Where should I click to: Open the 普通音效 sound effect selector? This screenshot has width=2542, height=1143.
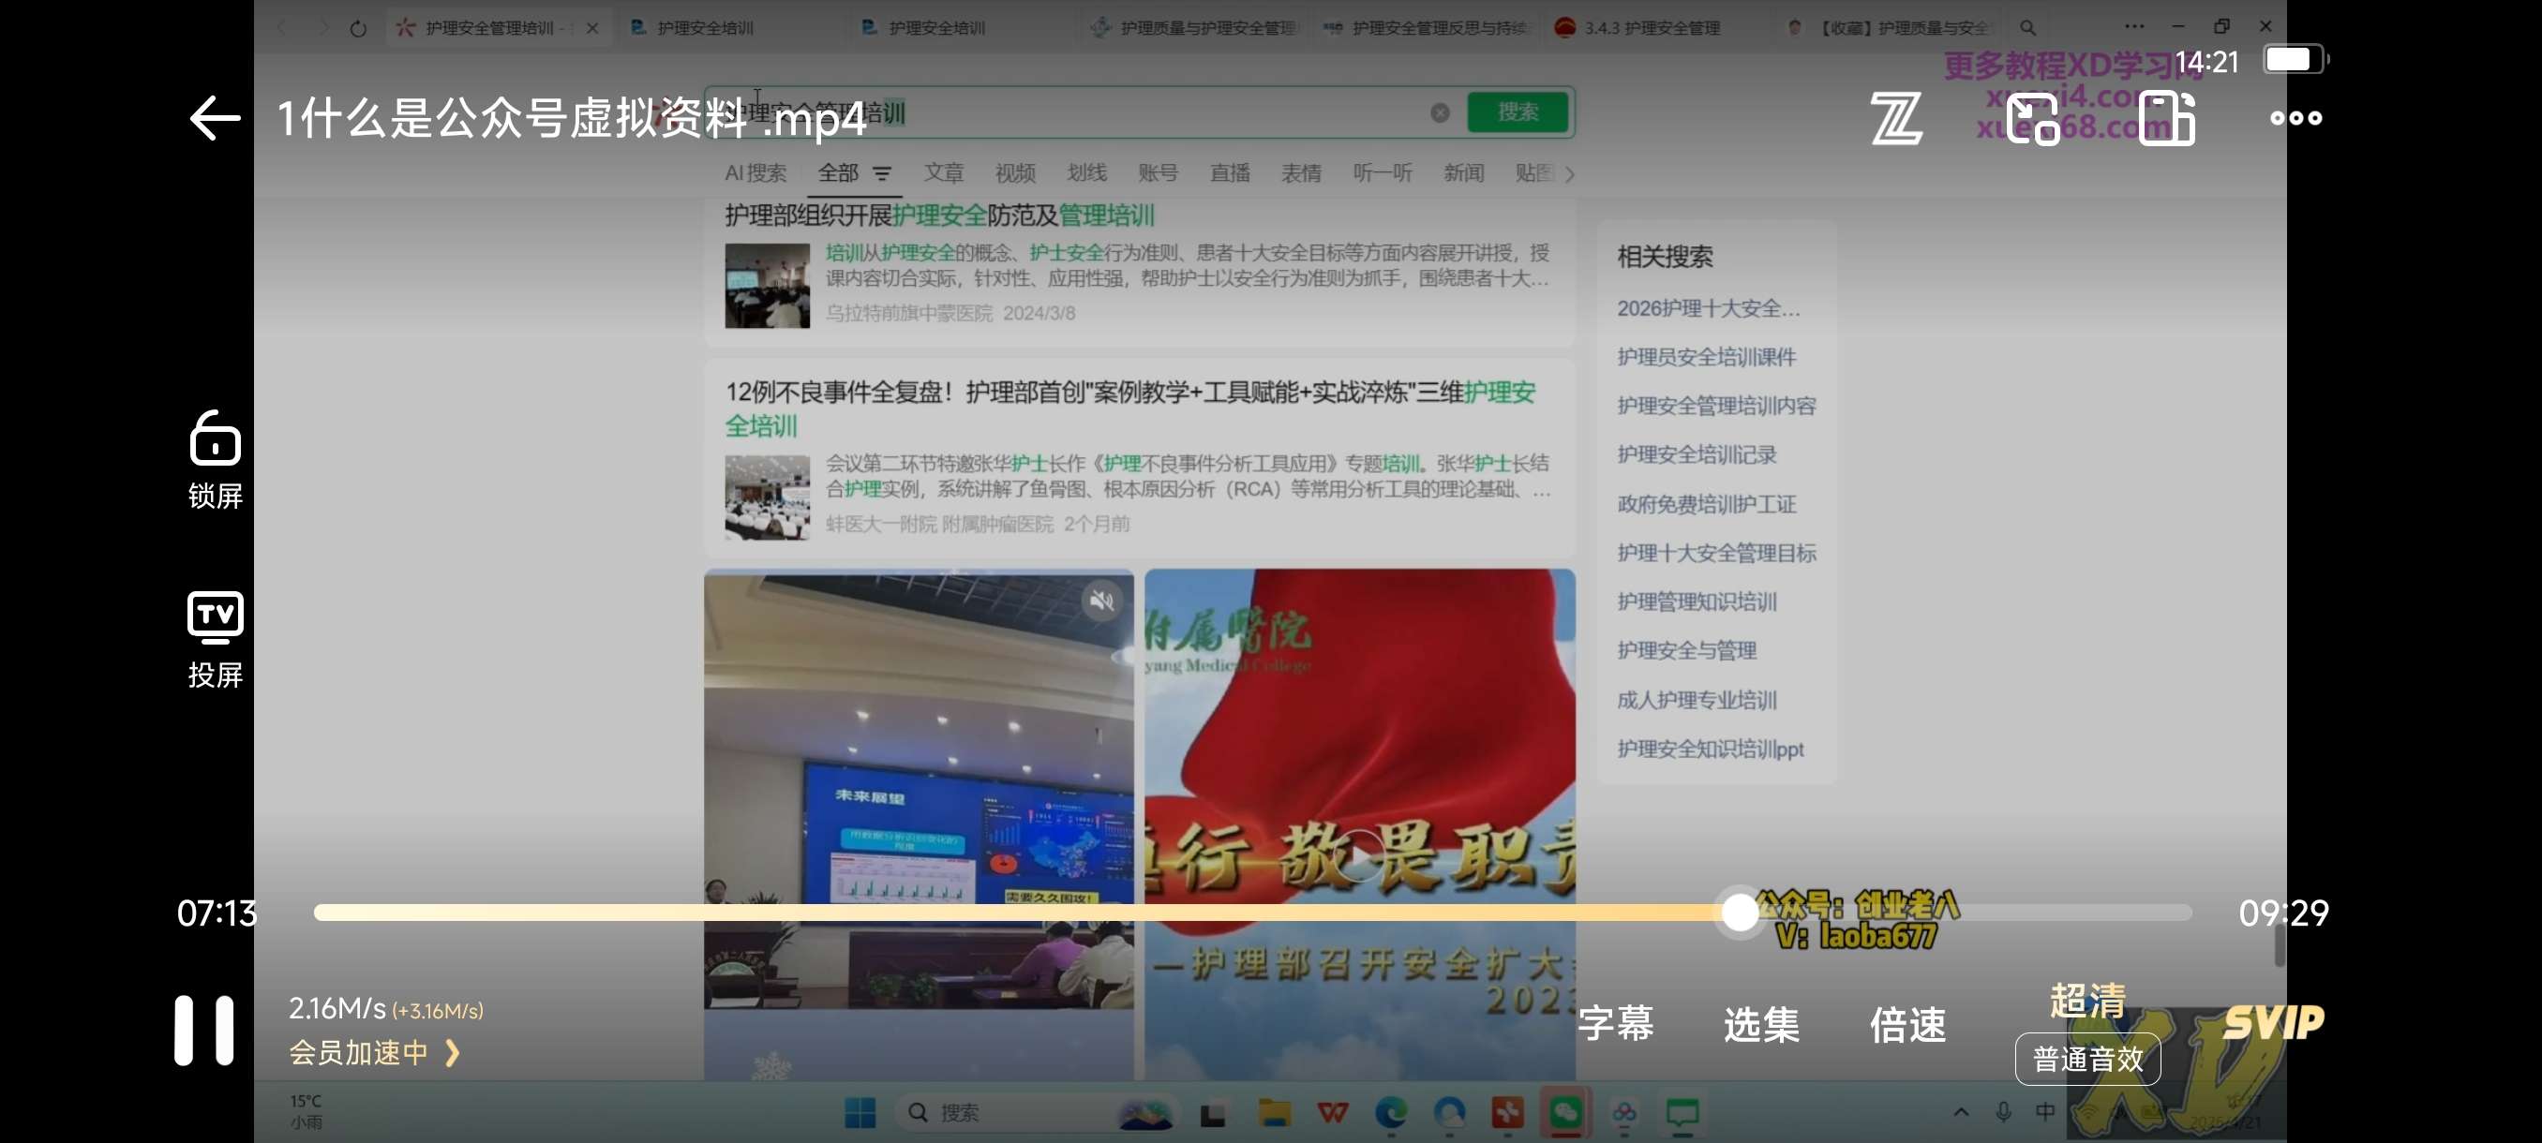(x=2087, y=1060)
